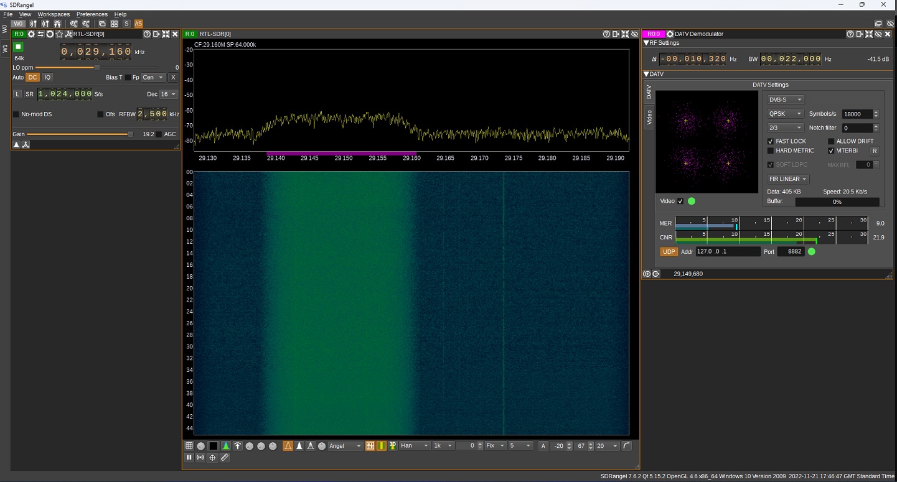Click the spectrum averaging A button
Image resolution: width=897 pixels, height=482 pixels.
point(543,446)
